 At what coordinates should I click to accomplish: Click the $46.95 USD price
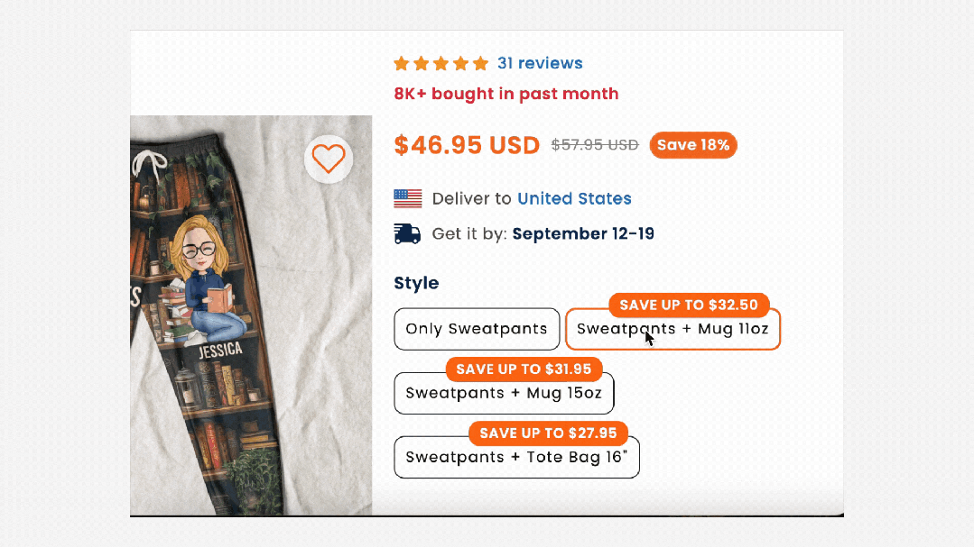[467, 145]
